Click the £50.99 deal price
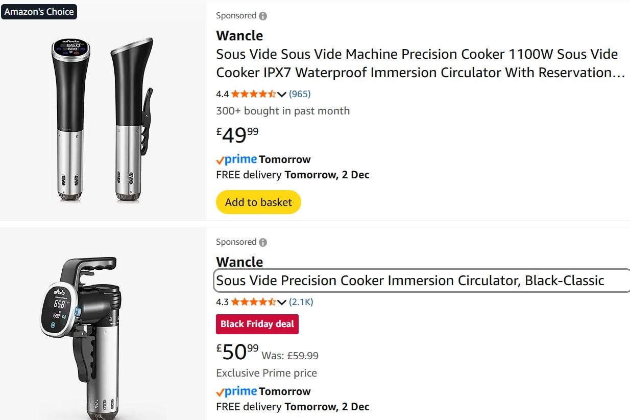630x420 pixels. (237, 352)
